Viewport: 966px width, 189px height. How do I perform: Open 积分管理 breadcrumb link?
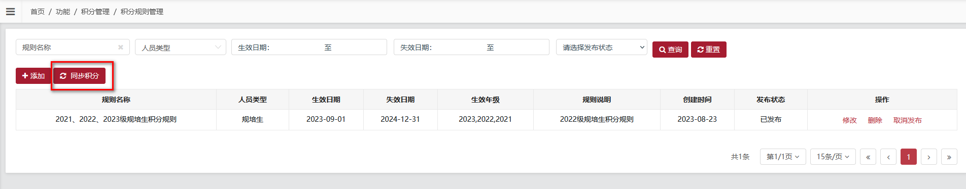pos(95,12)
